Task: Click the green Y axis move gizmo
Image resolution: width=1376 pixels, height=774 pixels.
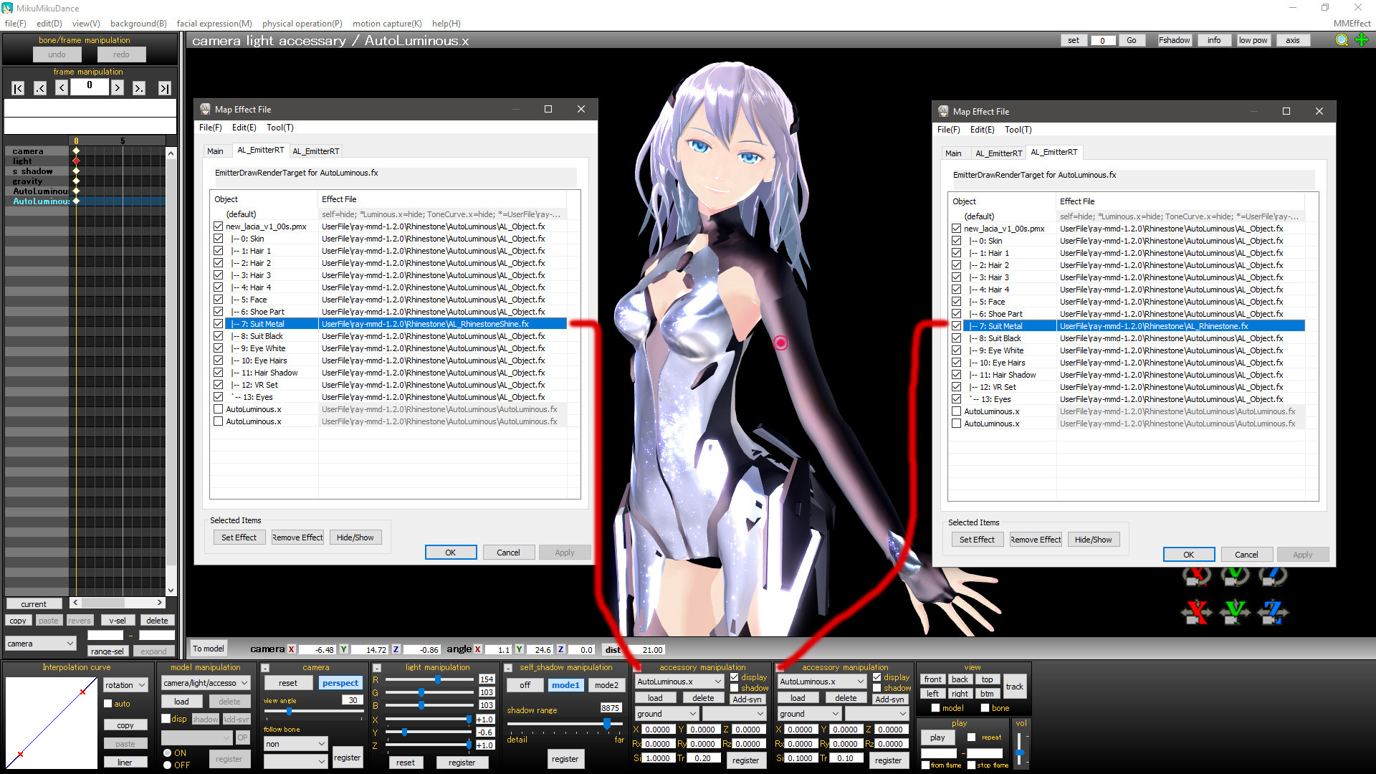Action: [x=1235, y=611]
